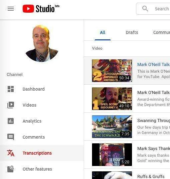The width and height of the screenshot is (170, 179).
Task: Open the 49:10 Spies, Scorpions thumbnail
Action: (x=112, y=99)
